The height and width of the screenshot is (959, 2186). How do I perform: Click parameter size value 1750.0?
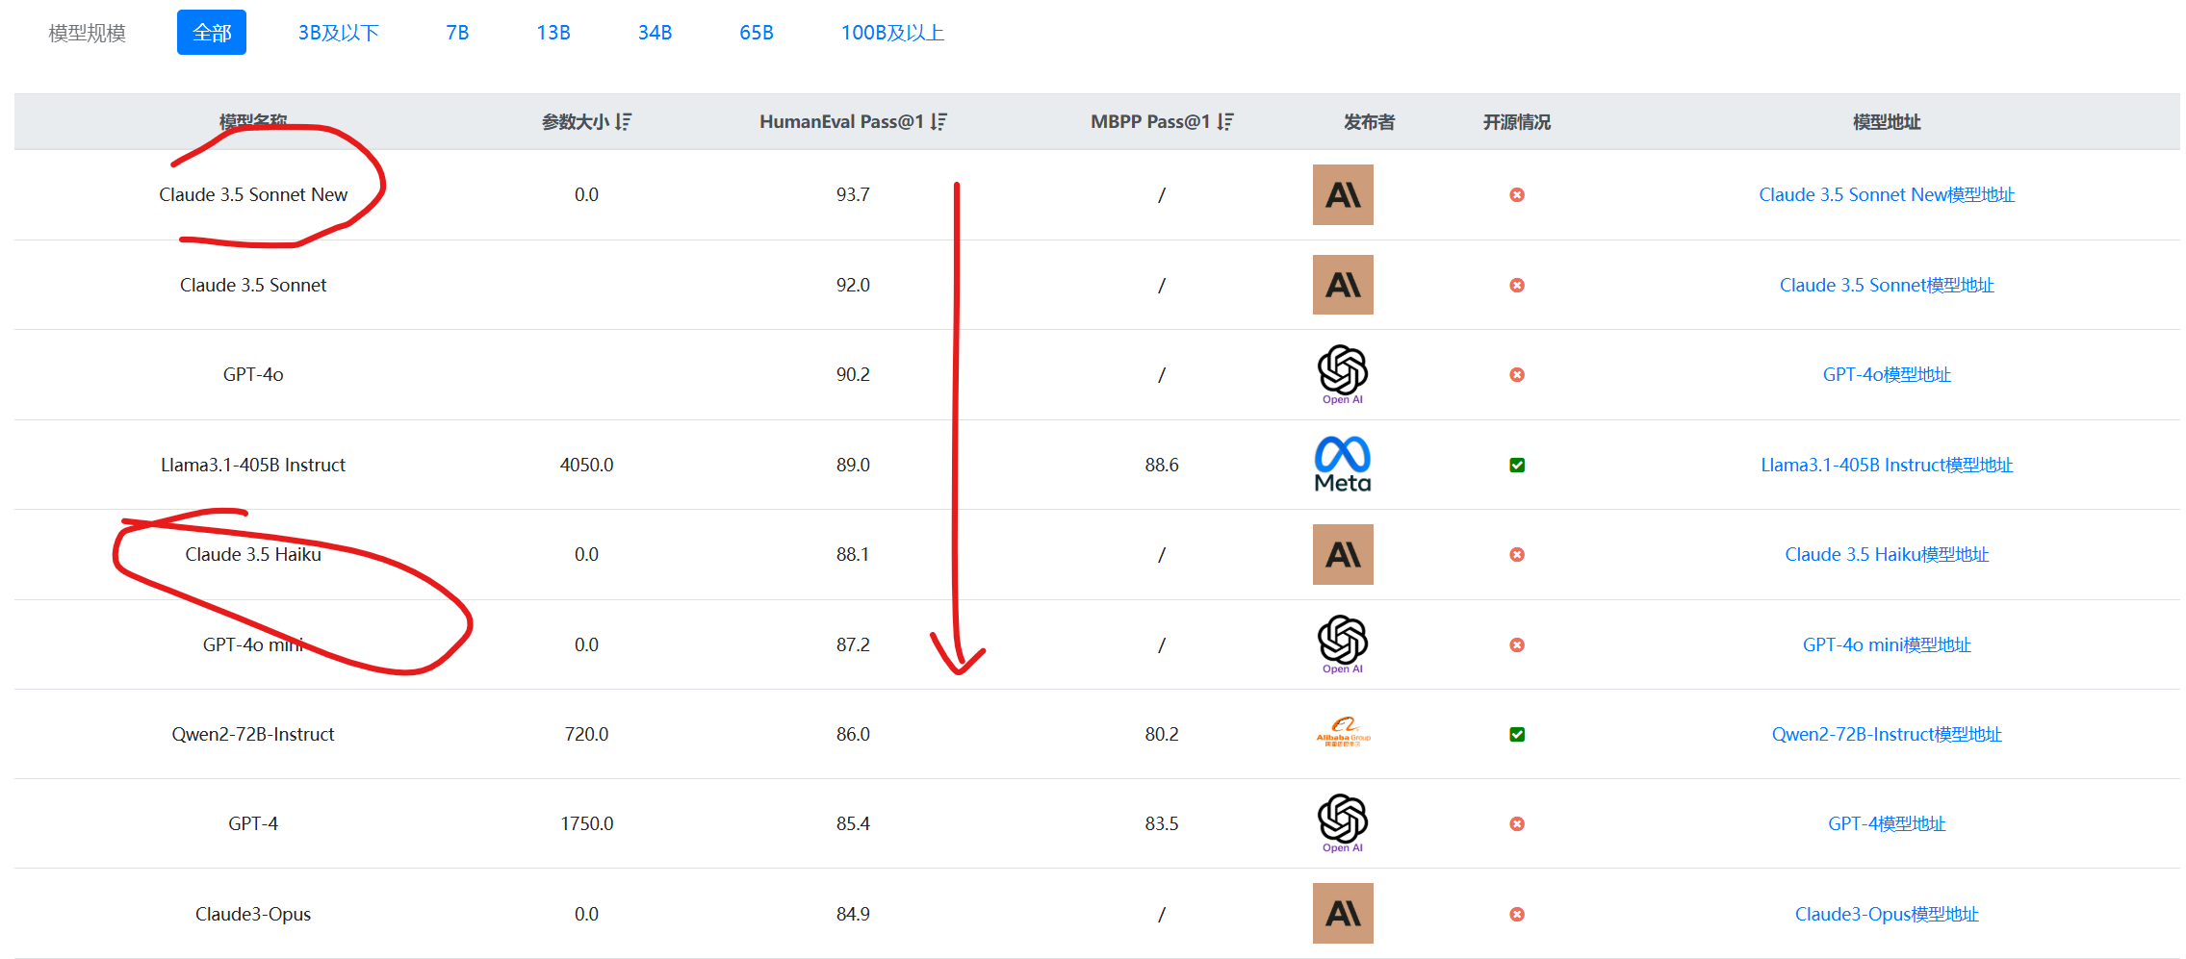point(586,823)
